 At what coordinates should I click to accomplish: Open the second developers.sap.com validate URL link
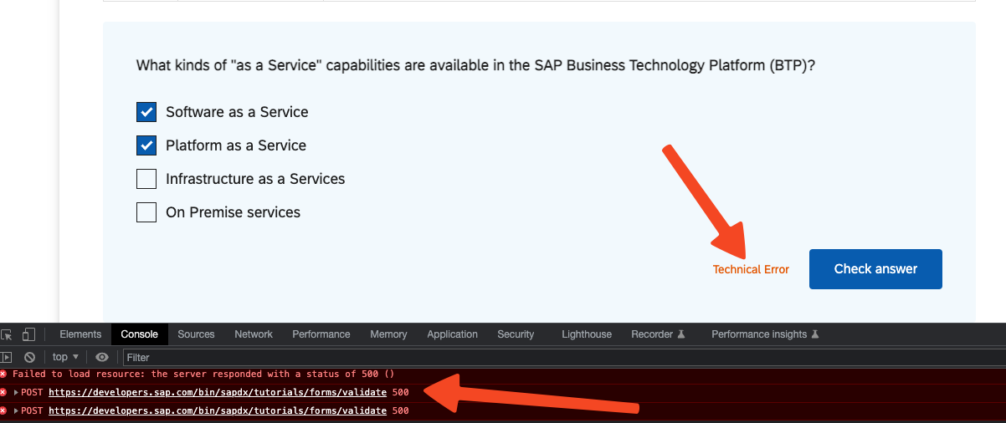tap(218, 410)
